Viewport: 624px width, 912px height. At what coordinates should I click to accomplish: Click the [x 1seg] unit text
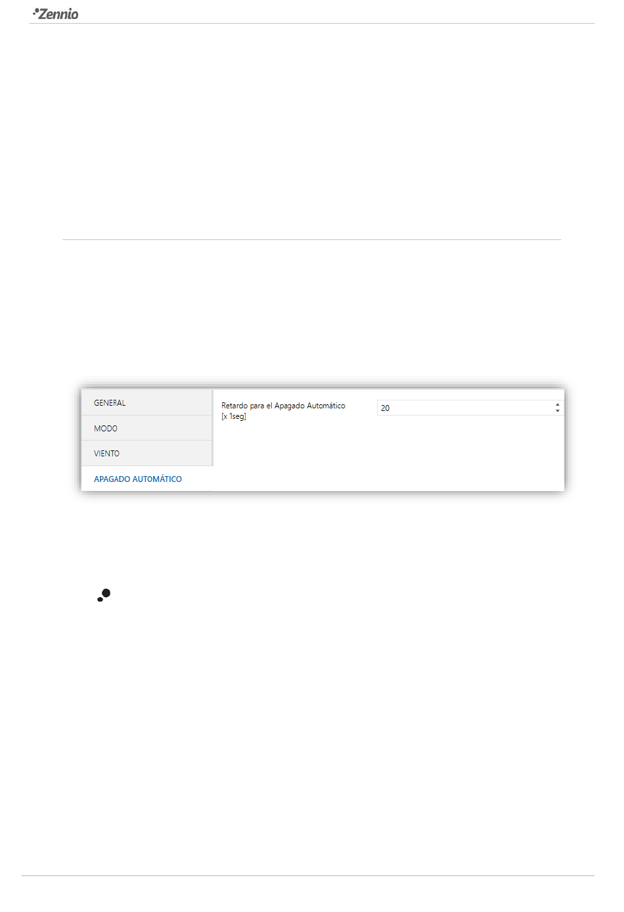click(x=234, y=416)
